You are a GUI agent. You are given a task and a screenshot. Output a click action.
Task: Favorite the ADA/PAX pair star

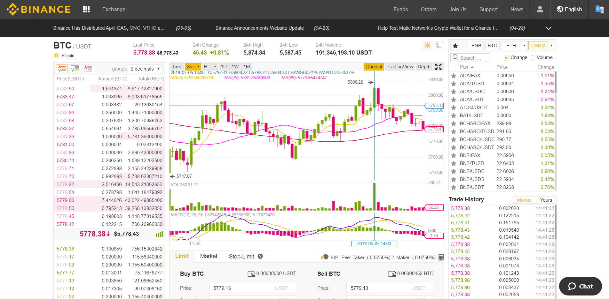tap(454, 76)
